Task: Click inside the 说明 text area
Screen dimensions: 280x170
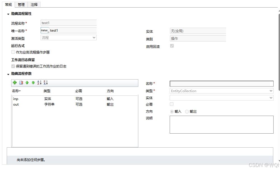Action: (x=221, y=124)
